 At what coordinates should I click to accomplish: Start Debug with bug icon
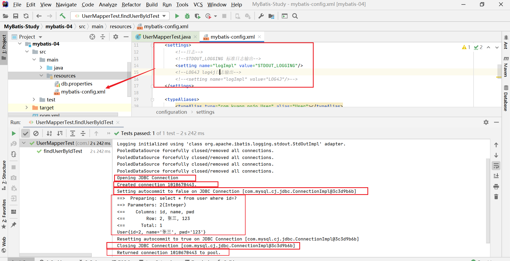(187, 16)
